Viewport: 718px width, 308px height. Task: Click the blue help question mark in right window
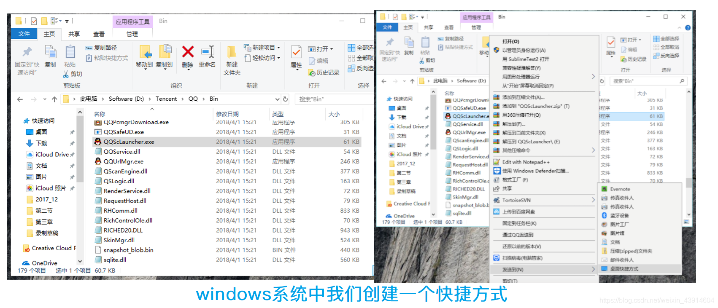click(688, 28)
